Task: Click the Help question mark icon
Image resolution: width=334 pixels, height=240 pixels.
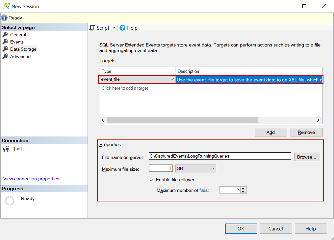Action: coord(122,28)
